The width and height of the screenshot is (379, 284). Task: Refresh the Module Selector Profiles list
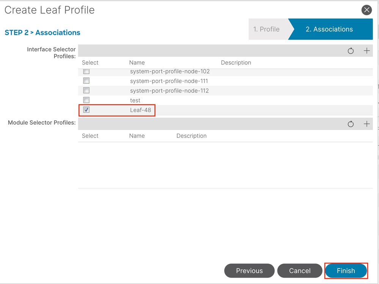(351, 124)
